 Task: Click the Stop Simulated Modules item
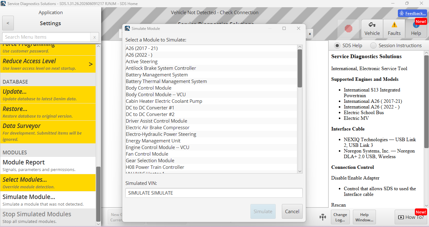48,217
